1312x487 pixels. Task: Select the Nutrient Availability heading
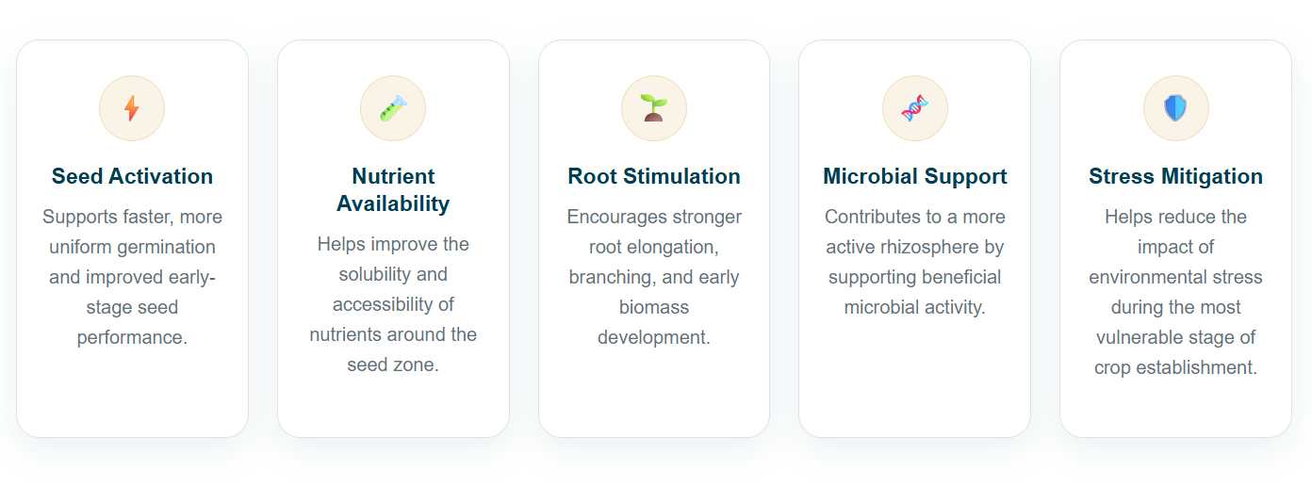393,189
